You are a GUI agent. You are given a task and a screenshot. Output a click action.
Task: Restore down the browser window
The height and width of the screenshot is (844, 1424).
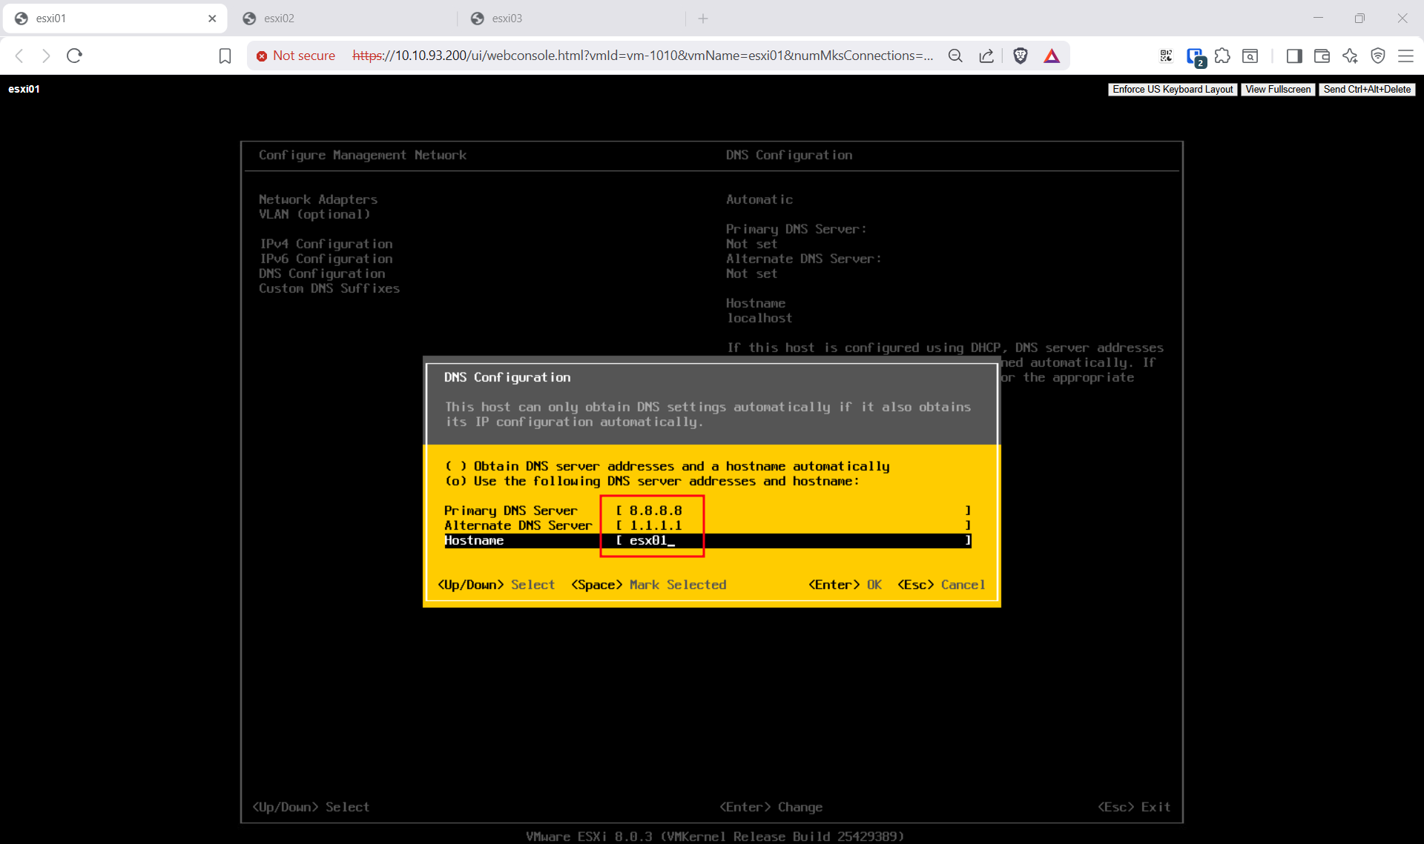[x=1359, y=19]
